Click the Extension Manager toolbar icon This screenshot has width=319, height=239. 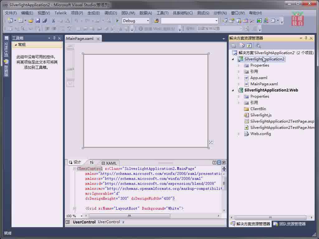click(266, 21)
